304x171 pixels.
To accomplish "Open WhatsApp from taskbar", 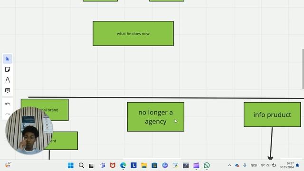I will coord(207,165).
